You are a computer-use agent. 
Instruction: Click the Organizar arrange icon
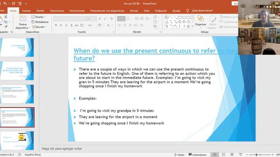pyautogui.click(x=200, y=18)
